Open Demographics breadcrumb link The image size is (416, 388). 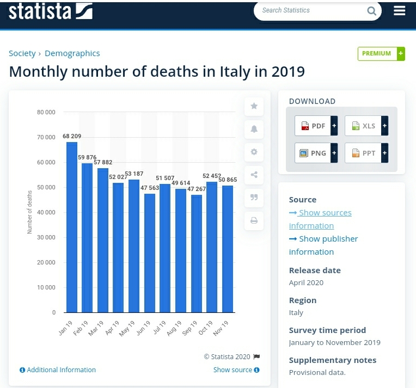(x=72, y=53)
